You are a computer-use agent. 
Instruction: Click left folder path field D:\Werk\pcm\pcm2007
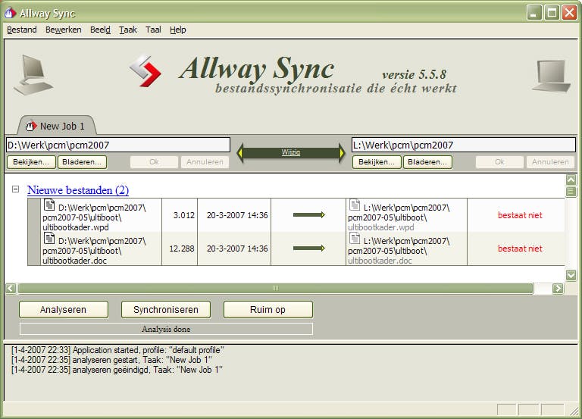118,145
